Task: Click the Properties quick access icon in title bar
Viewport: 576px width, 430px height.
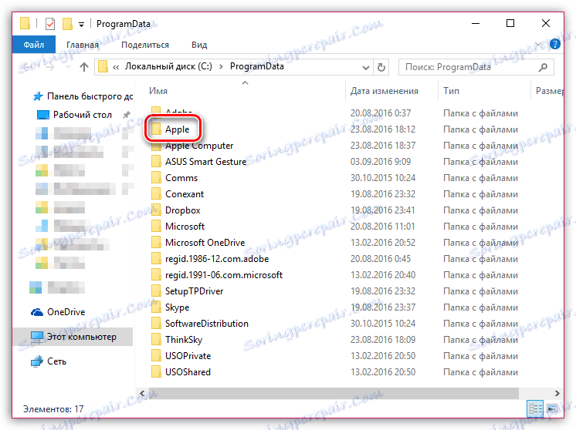Action: pos(50,24)
